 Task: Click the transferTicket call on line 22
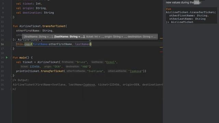[x=52, y=71]
